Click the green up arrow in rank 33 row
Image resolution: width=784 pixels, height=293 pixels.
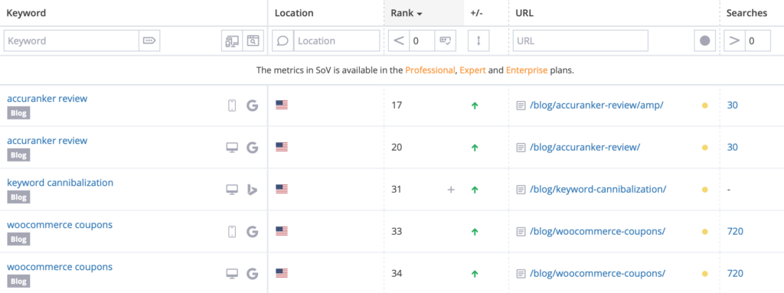point(475,232)
